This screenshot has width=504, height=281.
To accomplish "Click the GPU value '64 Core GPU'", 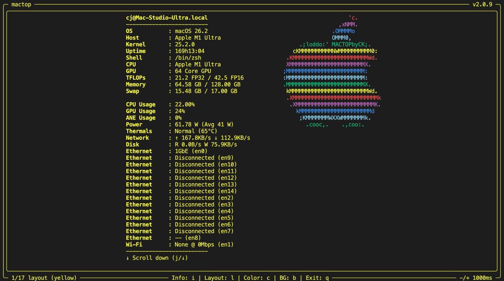I will click(x=193, y=71).
